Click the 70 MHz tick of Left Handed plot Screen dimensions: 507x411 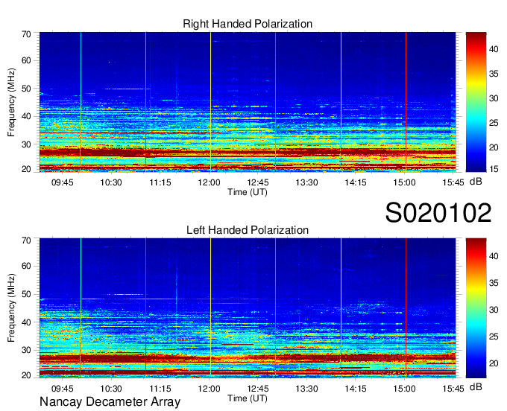point(27,240)
